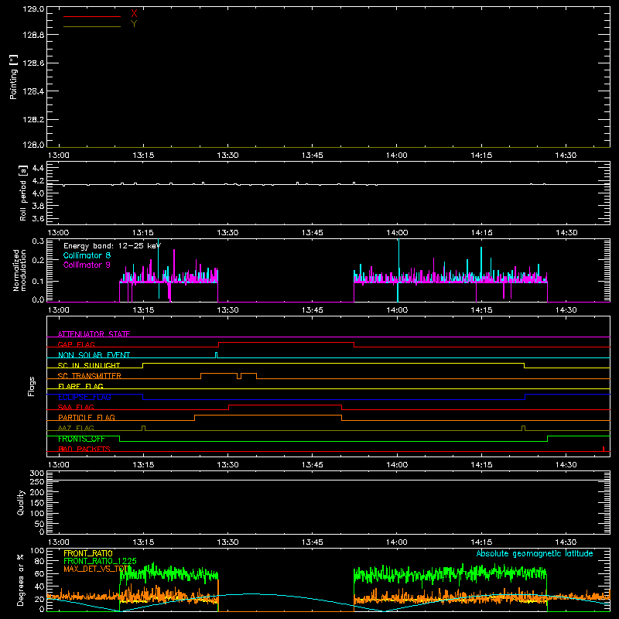Click '13:30' under the modulation panel
619x619 pixels.
point(227,310)
